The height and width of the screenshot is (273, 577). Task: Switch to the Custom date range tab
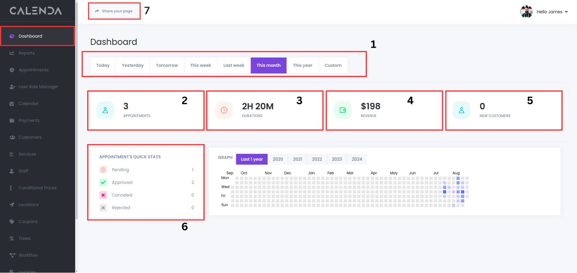[x=333, y=65]
